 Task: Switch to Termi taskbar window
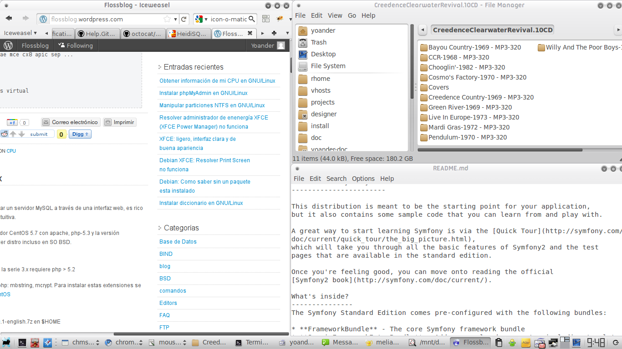pyautogui.click(x=253, y=343)
